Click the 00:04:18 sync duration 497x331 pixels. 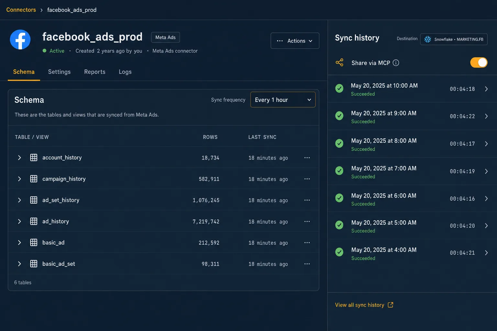(x=462, y=89)
